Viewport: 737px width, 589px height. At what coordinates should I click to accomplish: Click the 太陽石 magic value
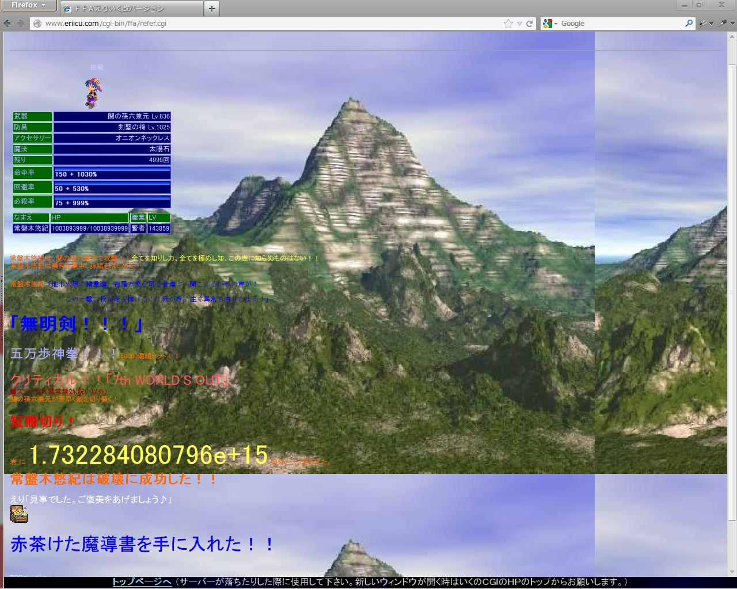click(112, 149)
